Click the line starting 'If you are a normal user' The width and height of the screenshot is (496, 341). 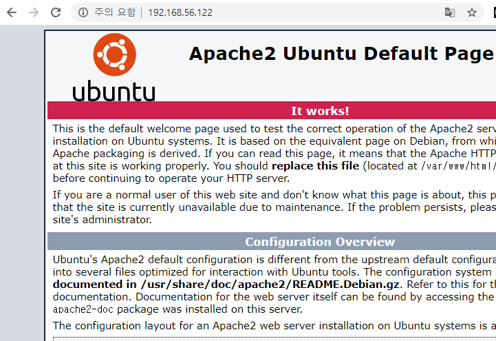point(274,195)
